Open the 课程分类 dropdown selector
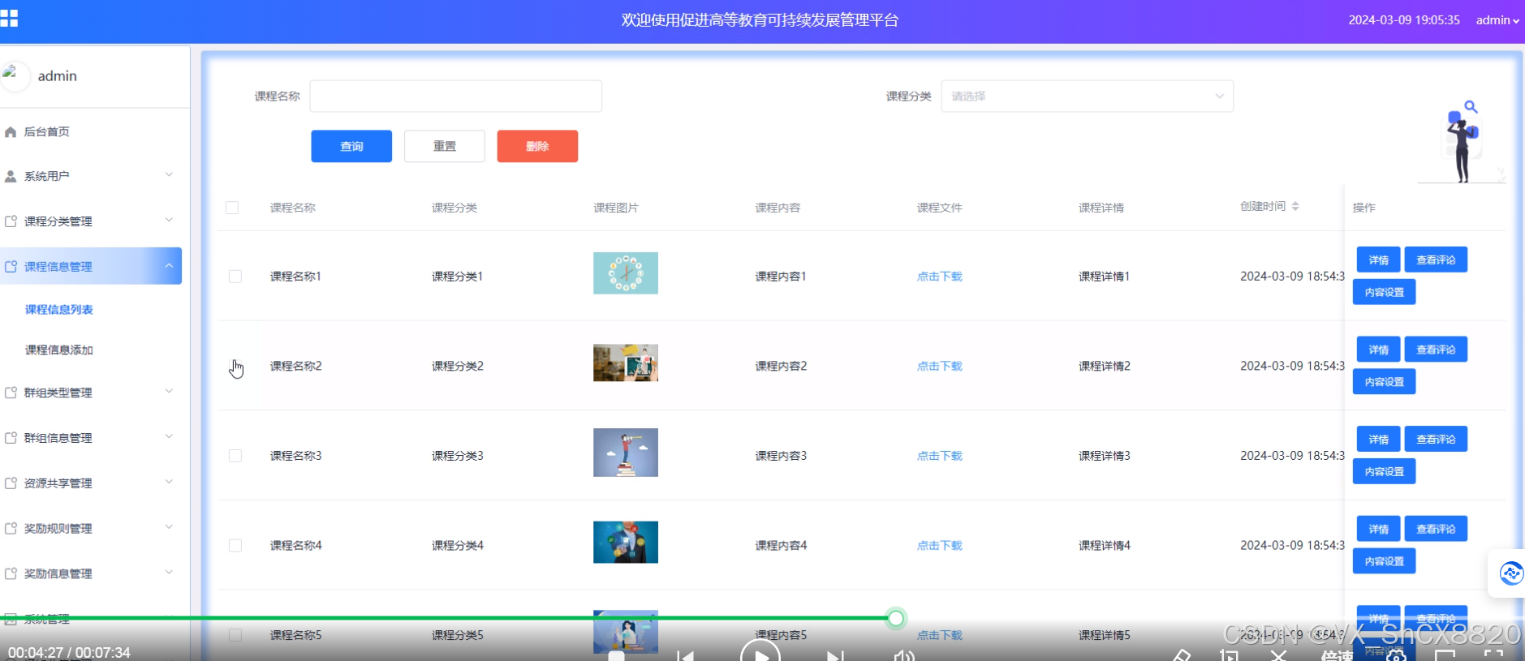Image resolution: width=1525 pixels, height=661 pixels. click(x=1087, y=97)
